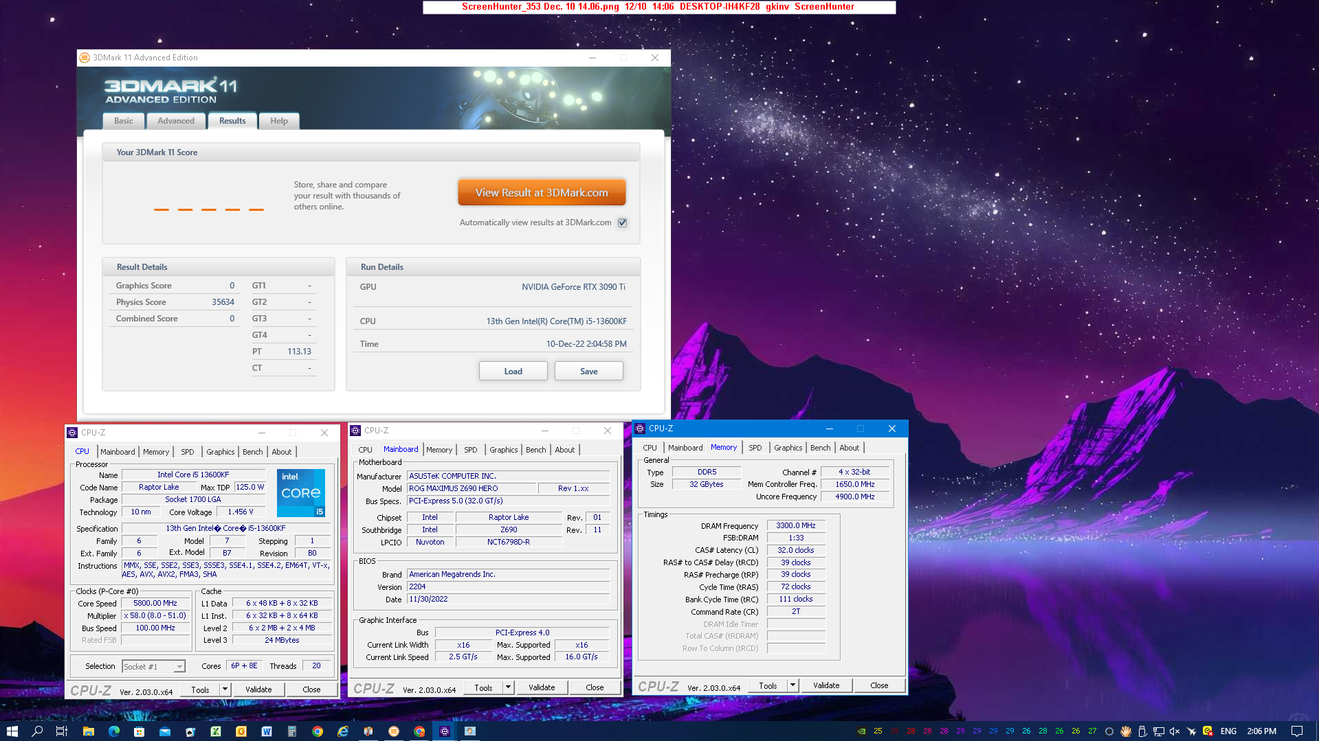Click NVIDIA GeForce RTX 3090 Ti text
Image resolution: width=1319 pixels, height=741 pixels.
(573, 287)
